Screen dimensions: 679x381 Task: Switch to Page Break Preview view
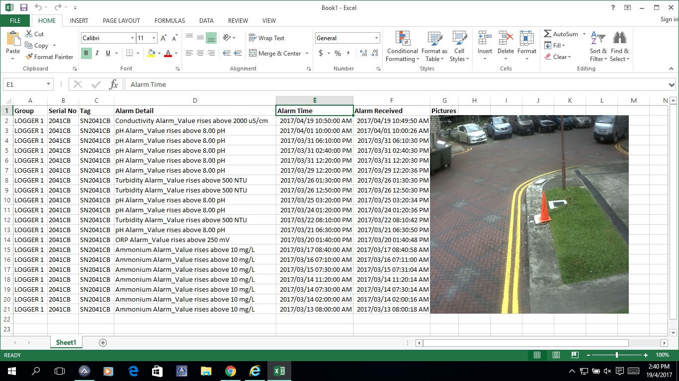click(x=575, y=355)
